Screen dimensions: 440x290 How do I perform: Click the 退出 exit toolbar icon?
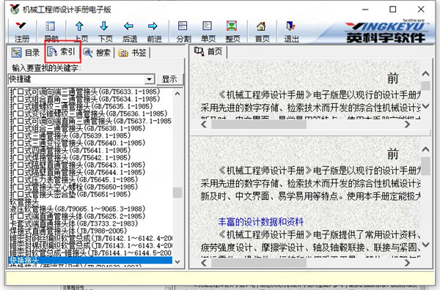click(x=291, y=31)
